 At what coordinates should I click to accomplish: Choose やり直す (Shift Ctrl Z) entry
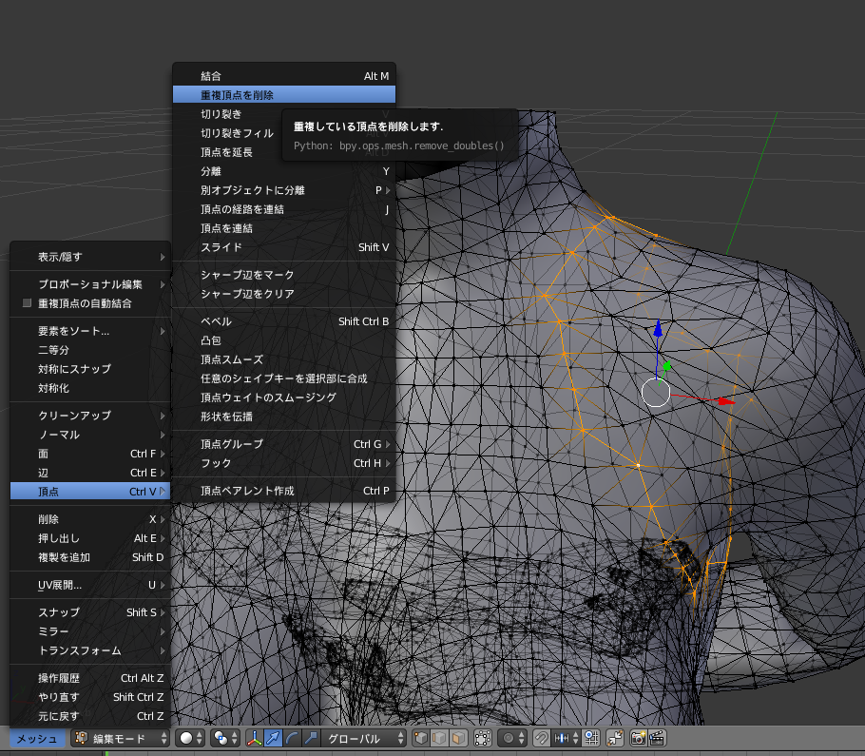pos(90,697)
